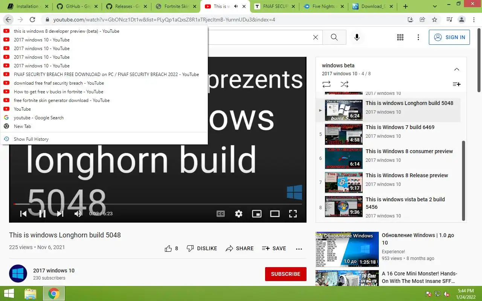
Task: Start voice search with the microphone icon
Action: click(x=357, y=37)
